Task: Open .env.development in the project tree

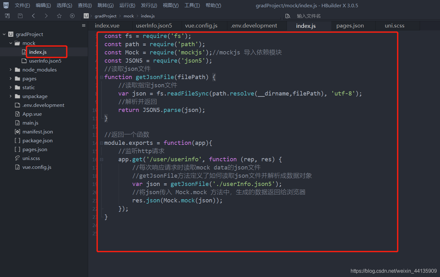Action: 44,105
